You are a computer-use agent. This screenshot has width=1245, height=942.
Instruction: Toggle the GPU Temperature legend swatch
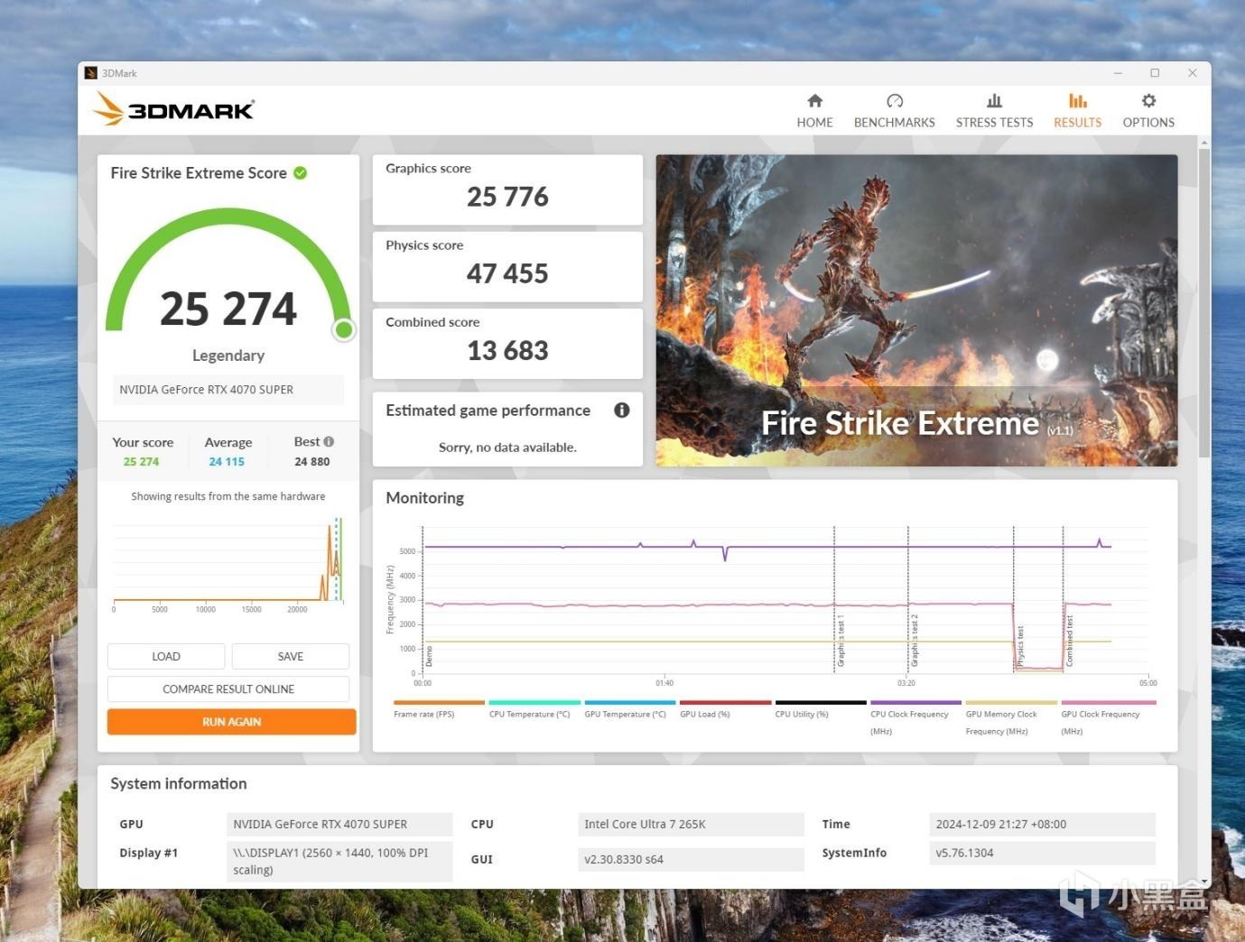click(630, 702)
